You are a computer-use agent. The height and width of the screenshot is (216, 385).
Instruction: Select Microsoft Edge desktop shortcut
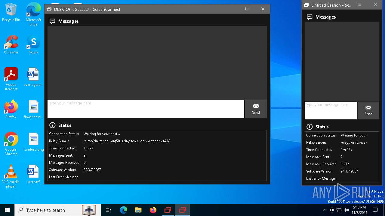33,14
